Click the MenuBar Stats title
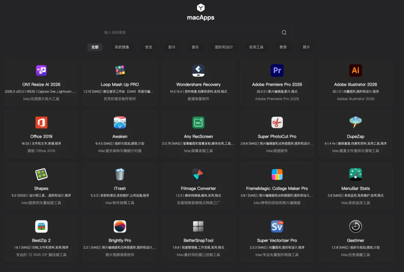The height and width of the screenshot is (272, 404). click(x=356, y=189)
